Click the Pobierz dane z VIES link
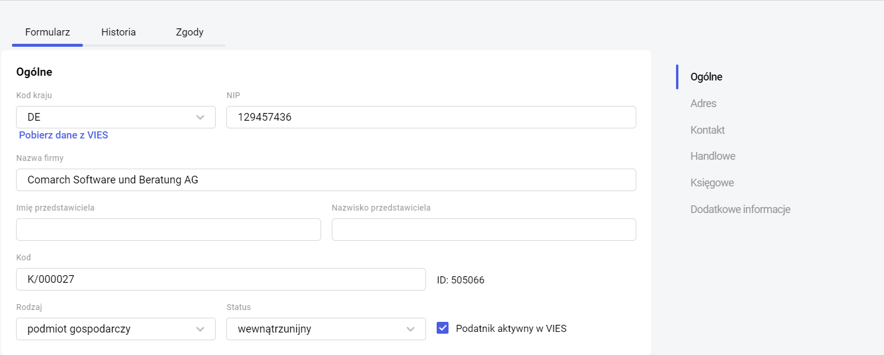884x355 pixels. coord(63,135)
